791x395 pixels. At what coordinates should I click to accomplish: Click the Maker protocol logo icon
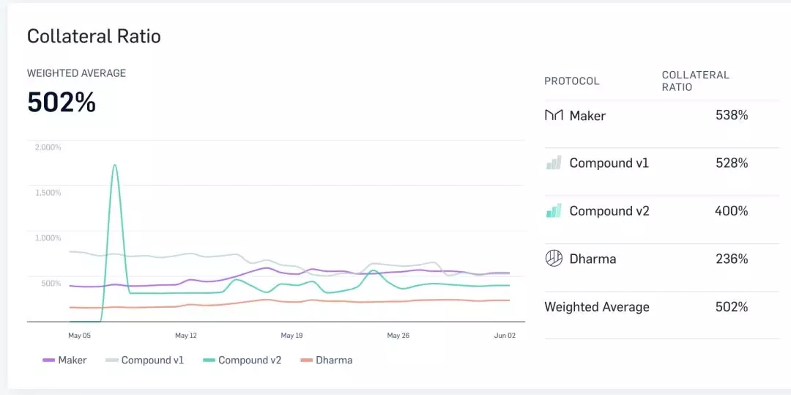click(x=554, y=116)
